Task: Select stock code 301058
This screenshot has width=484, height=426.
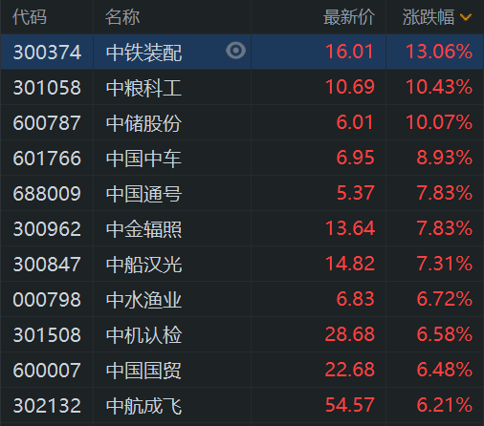Action: pyautogui.click(x=47, y=88)
